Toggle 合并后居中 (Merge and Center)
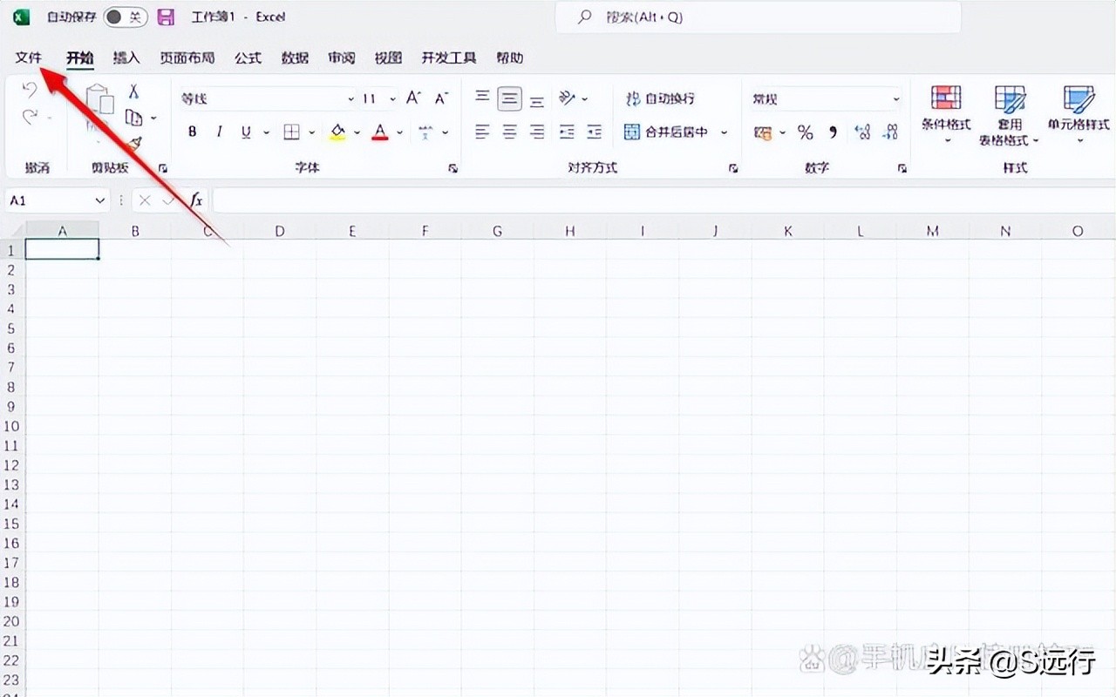 (670, 132)
